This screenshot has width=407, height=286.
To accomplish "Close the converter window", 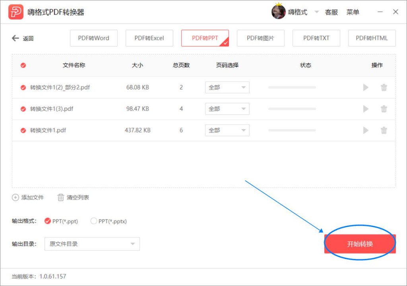I will tap(395, 12).
